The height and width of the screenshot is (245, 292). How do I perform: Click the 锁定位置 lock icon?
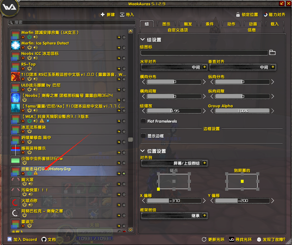coord(238,15)
